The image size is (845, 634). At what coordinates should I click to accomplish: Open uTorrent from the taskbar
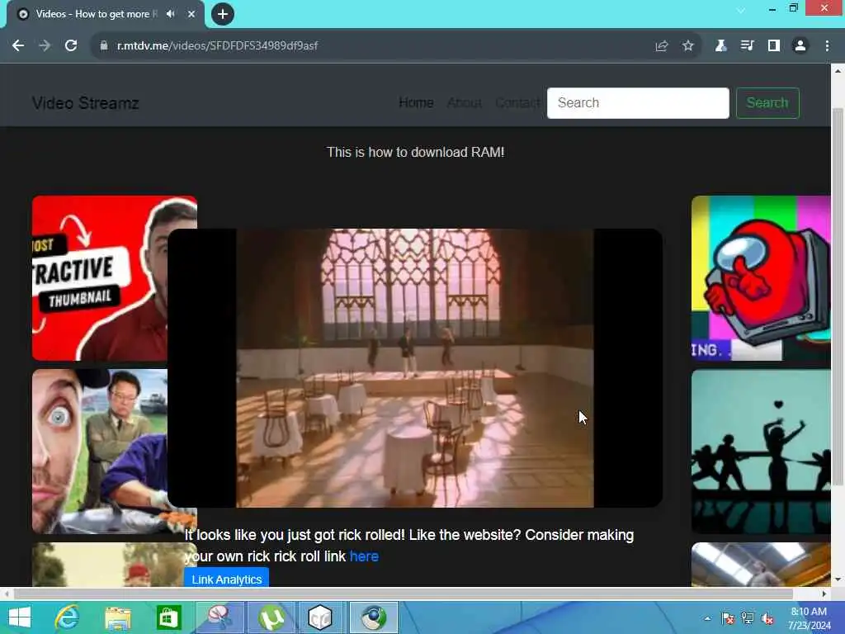pos(271,617)
